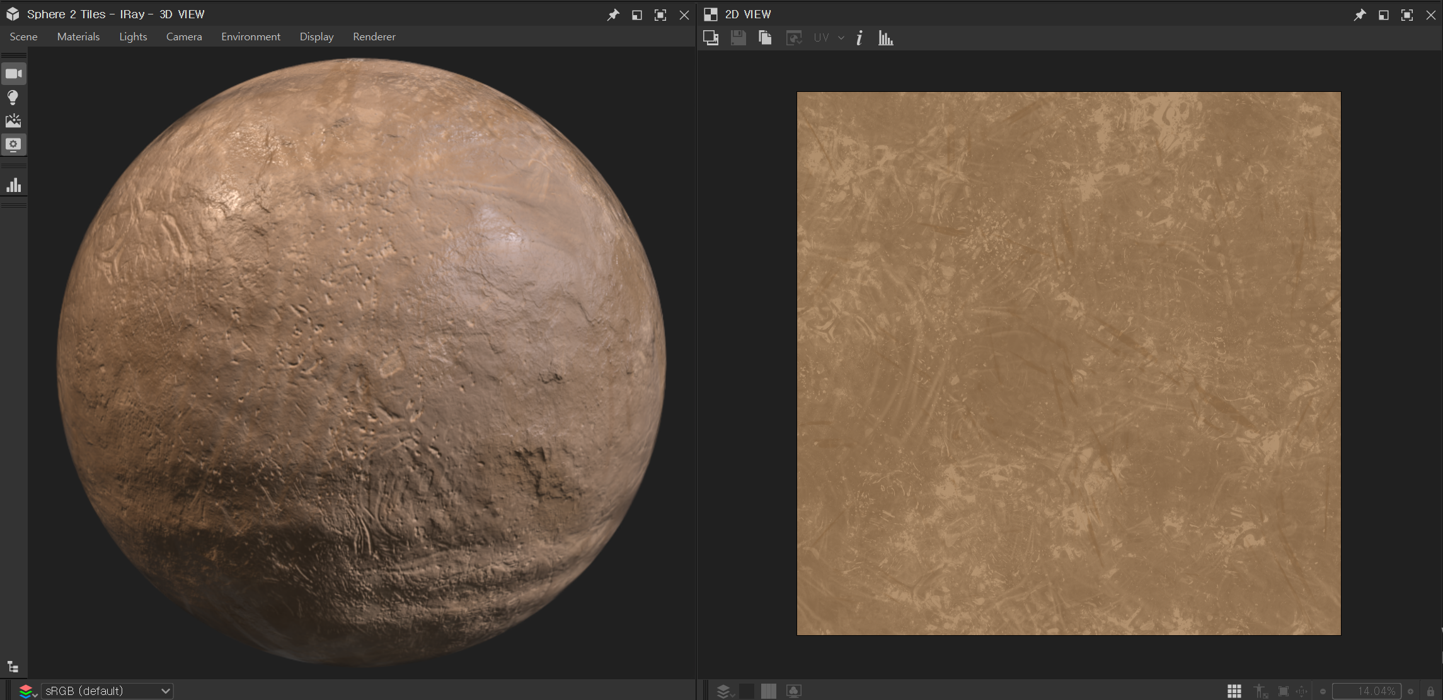Open the Environment menu
This screenshot has width=1443, height=700.
(x=250, y=37)
